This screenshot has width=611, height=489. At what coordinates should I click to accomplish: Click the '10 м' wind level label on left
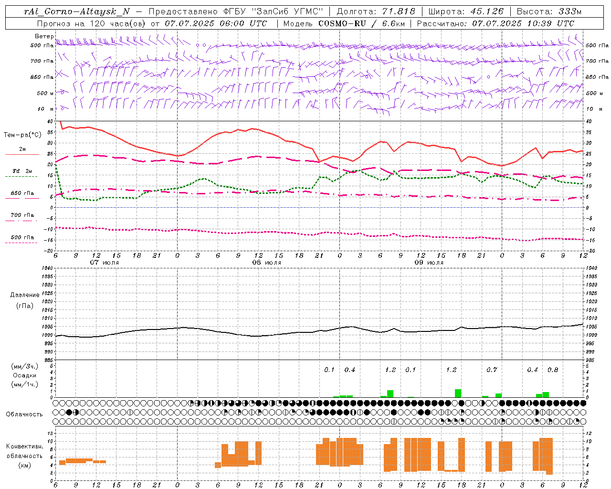pos(46,109)
